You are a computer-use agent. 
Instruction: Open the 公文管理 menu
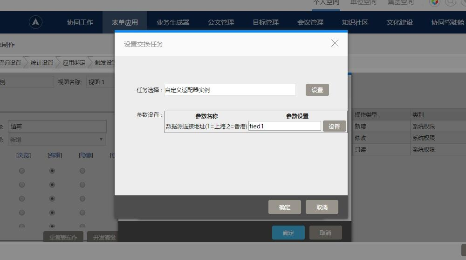coord(221,22)
